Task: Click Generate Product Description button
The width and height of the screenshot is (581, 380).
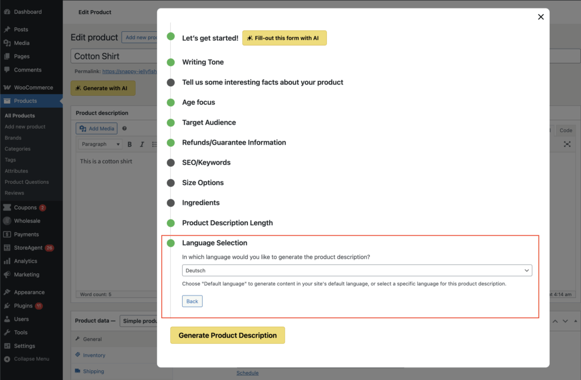Action: click(228, 335)
